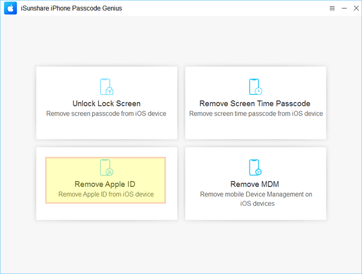Click 'Remove screen passcode from iOS device' description
This screenshot has height=274, width=362.
click(106, 114)
